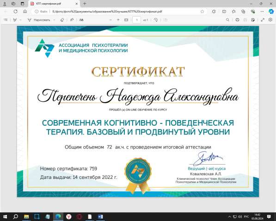276x221 pixels.
Task: Switch to Word in the taskbar
Action: 100,216
